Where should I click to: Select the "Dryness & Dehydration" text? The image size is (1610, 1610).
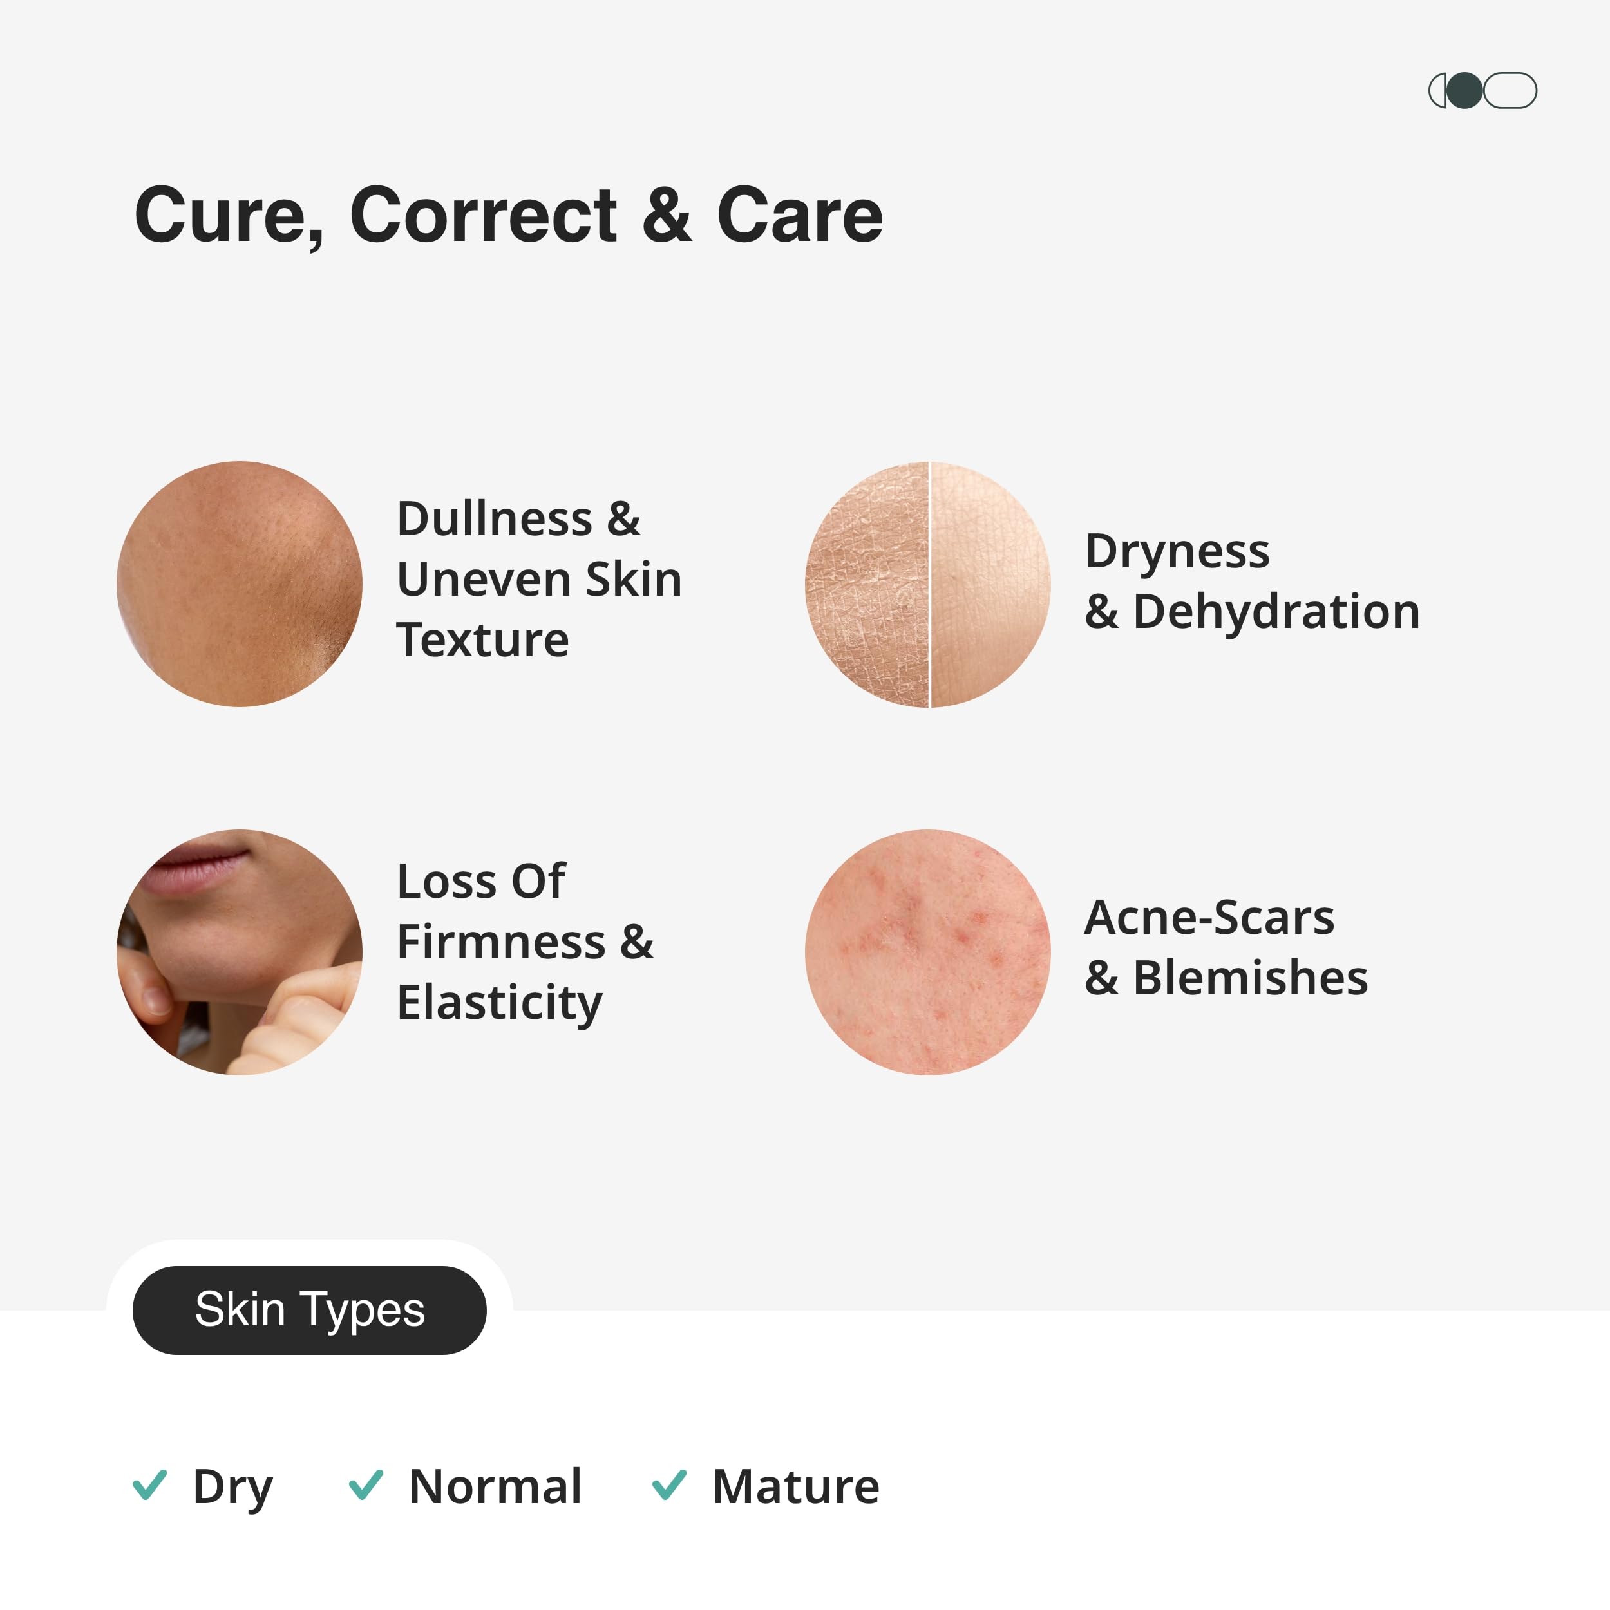1252,581
